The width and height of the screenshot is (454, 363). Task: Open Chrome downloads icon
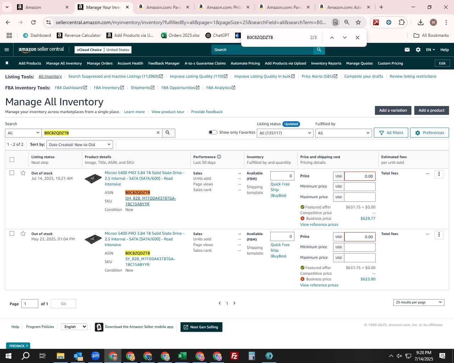(x=421, y=22)
